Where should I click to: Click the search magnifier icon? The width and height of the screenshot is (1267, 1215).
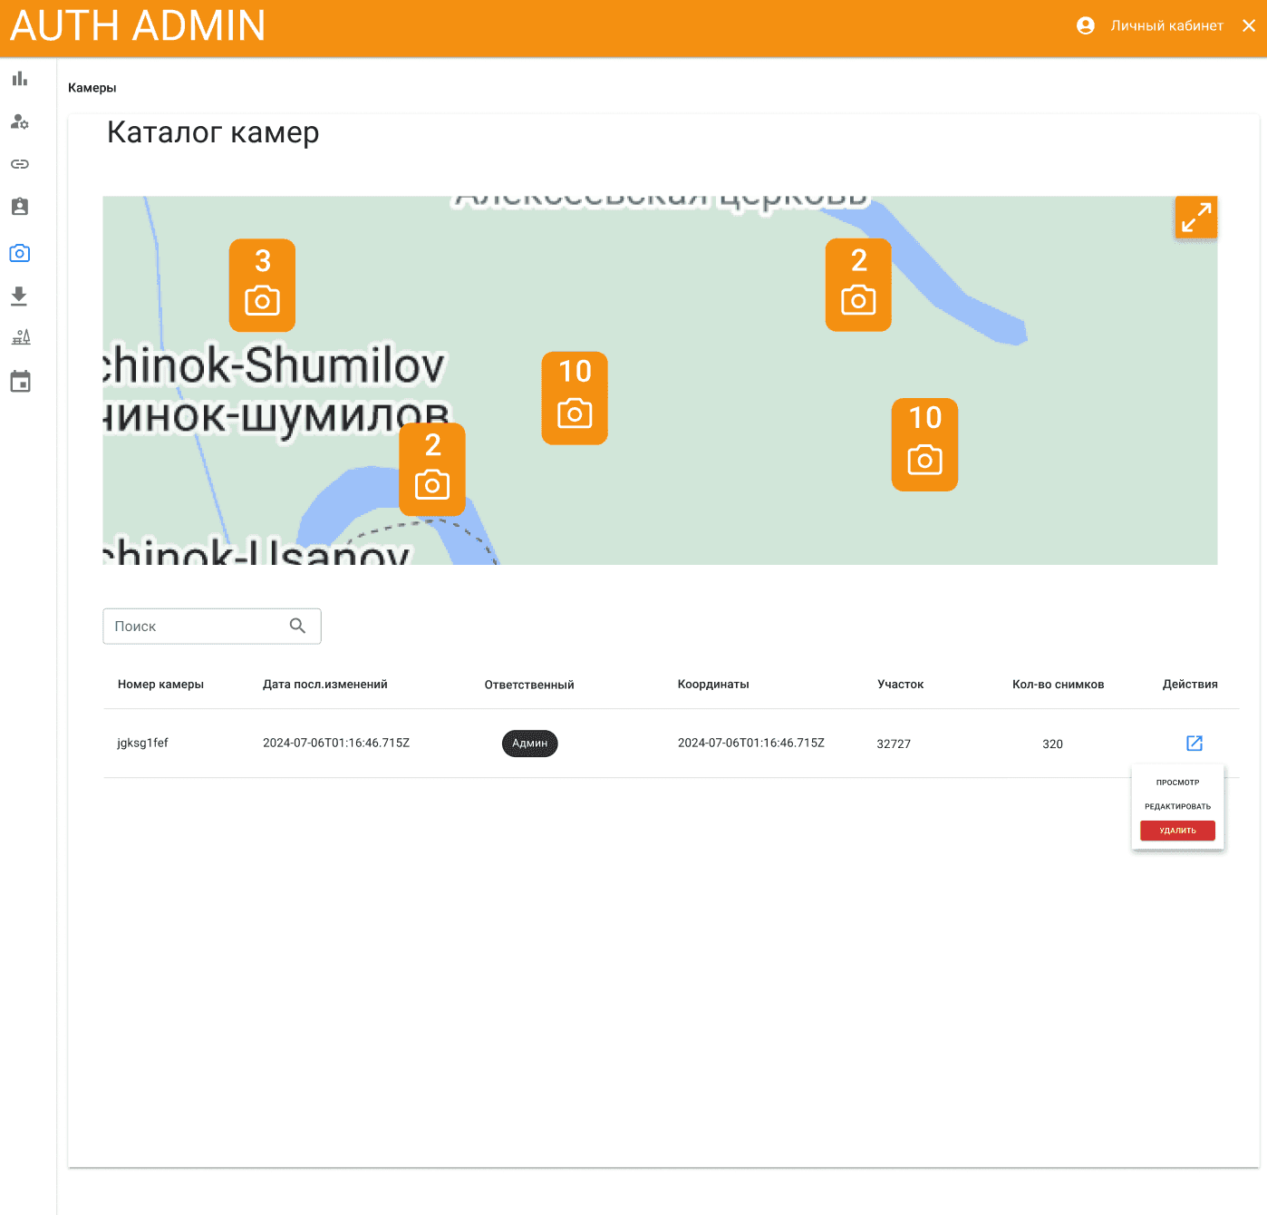pos(297,626)
